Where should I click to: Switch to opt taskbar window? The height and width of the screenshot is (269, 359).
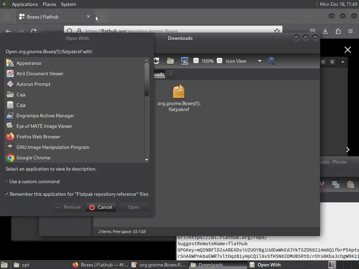point(41,265)
